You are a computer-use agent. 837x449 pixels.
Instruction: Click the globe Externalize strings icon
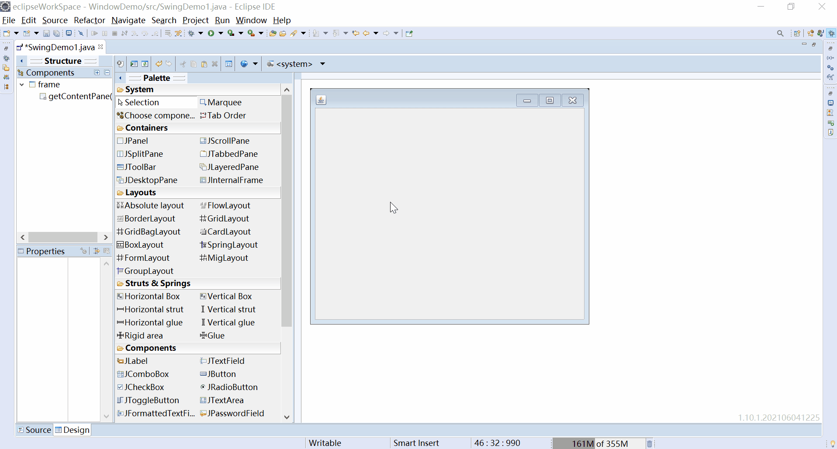point(244,64)
